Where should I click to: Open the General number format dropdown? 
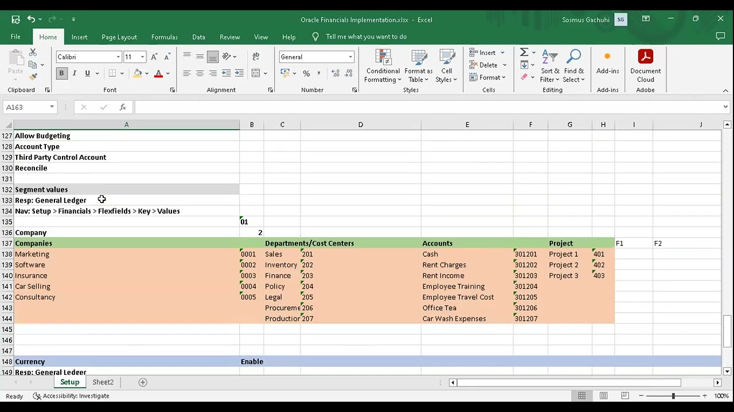pos(350,57)
